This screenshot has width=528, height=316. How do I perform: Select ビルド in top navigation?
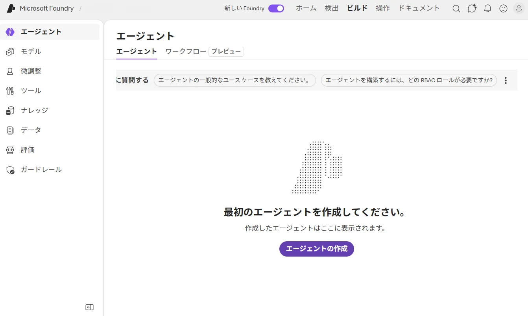coord(357,8)
